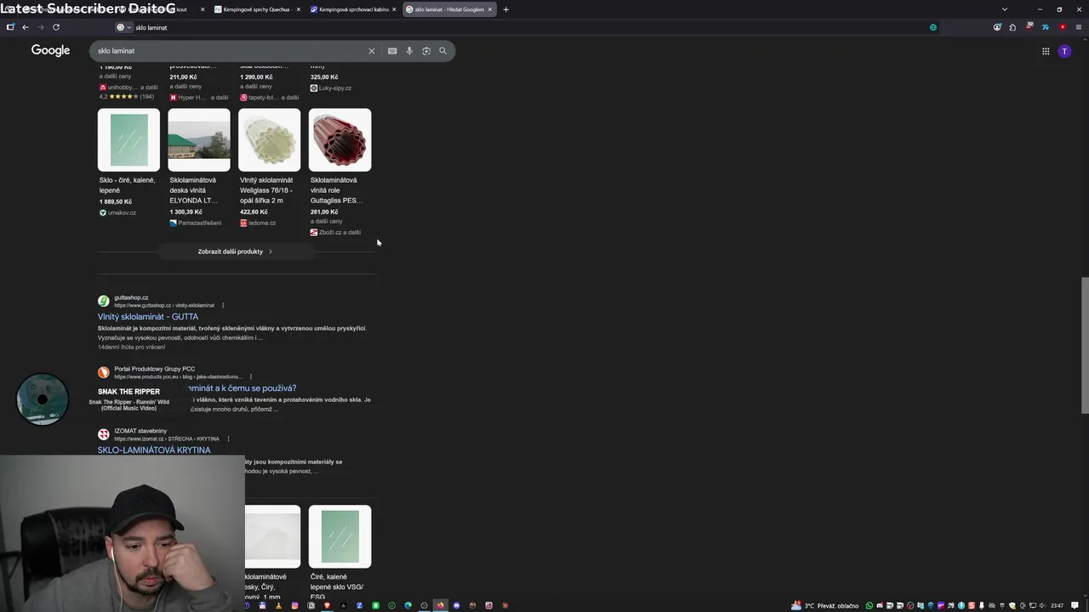Viewport: 1089px width, 612px height.
Task: Click seller label Pamazastřešení
Action: point(199,223)
